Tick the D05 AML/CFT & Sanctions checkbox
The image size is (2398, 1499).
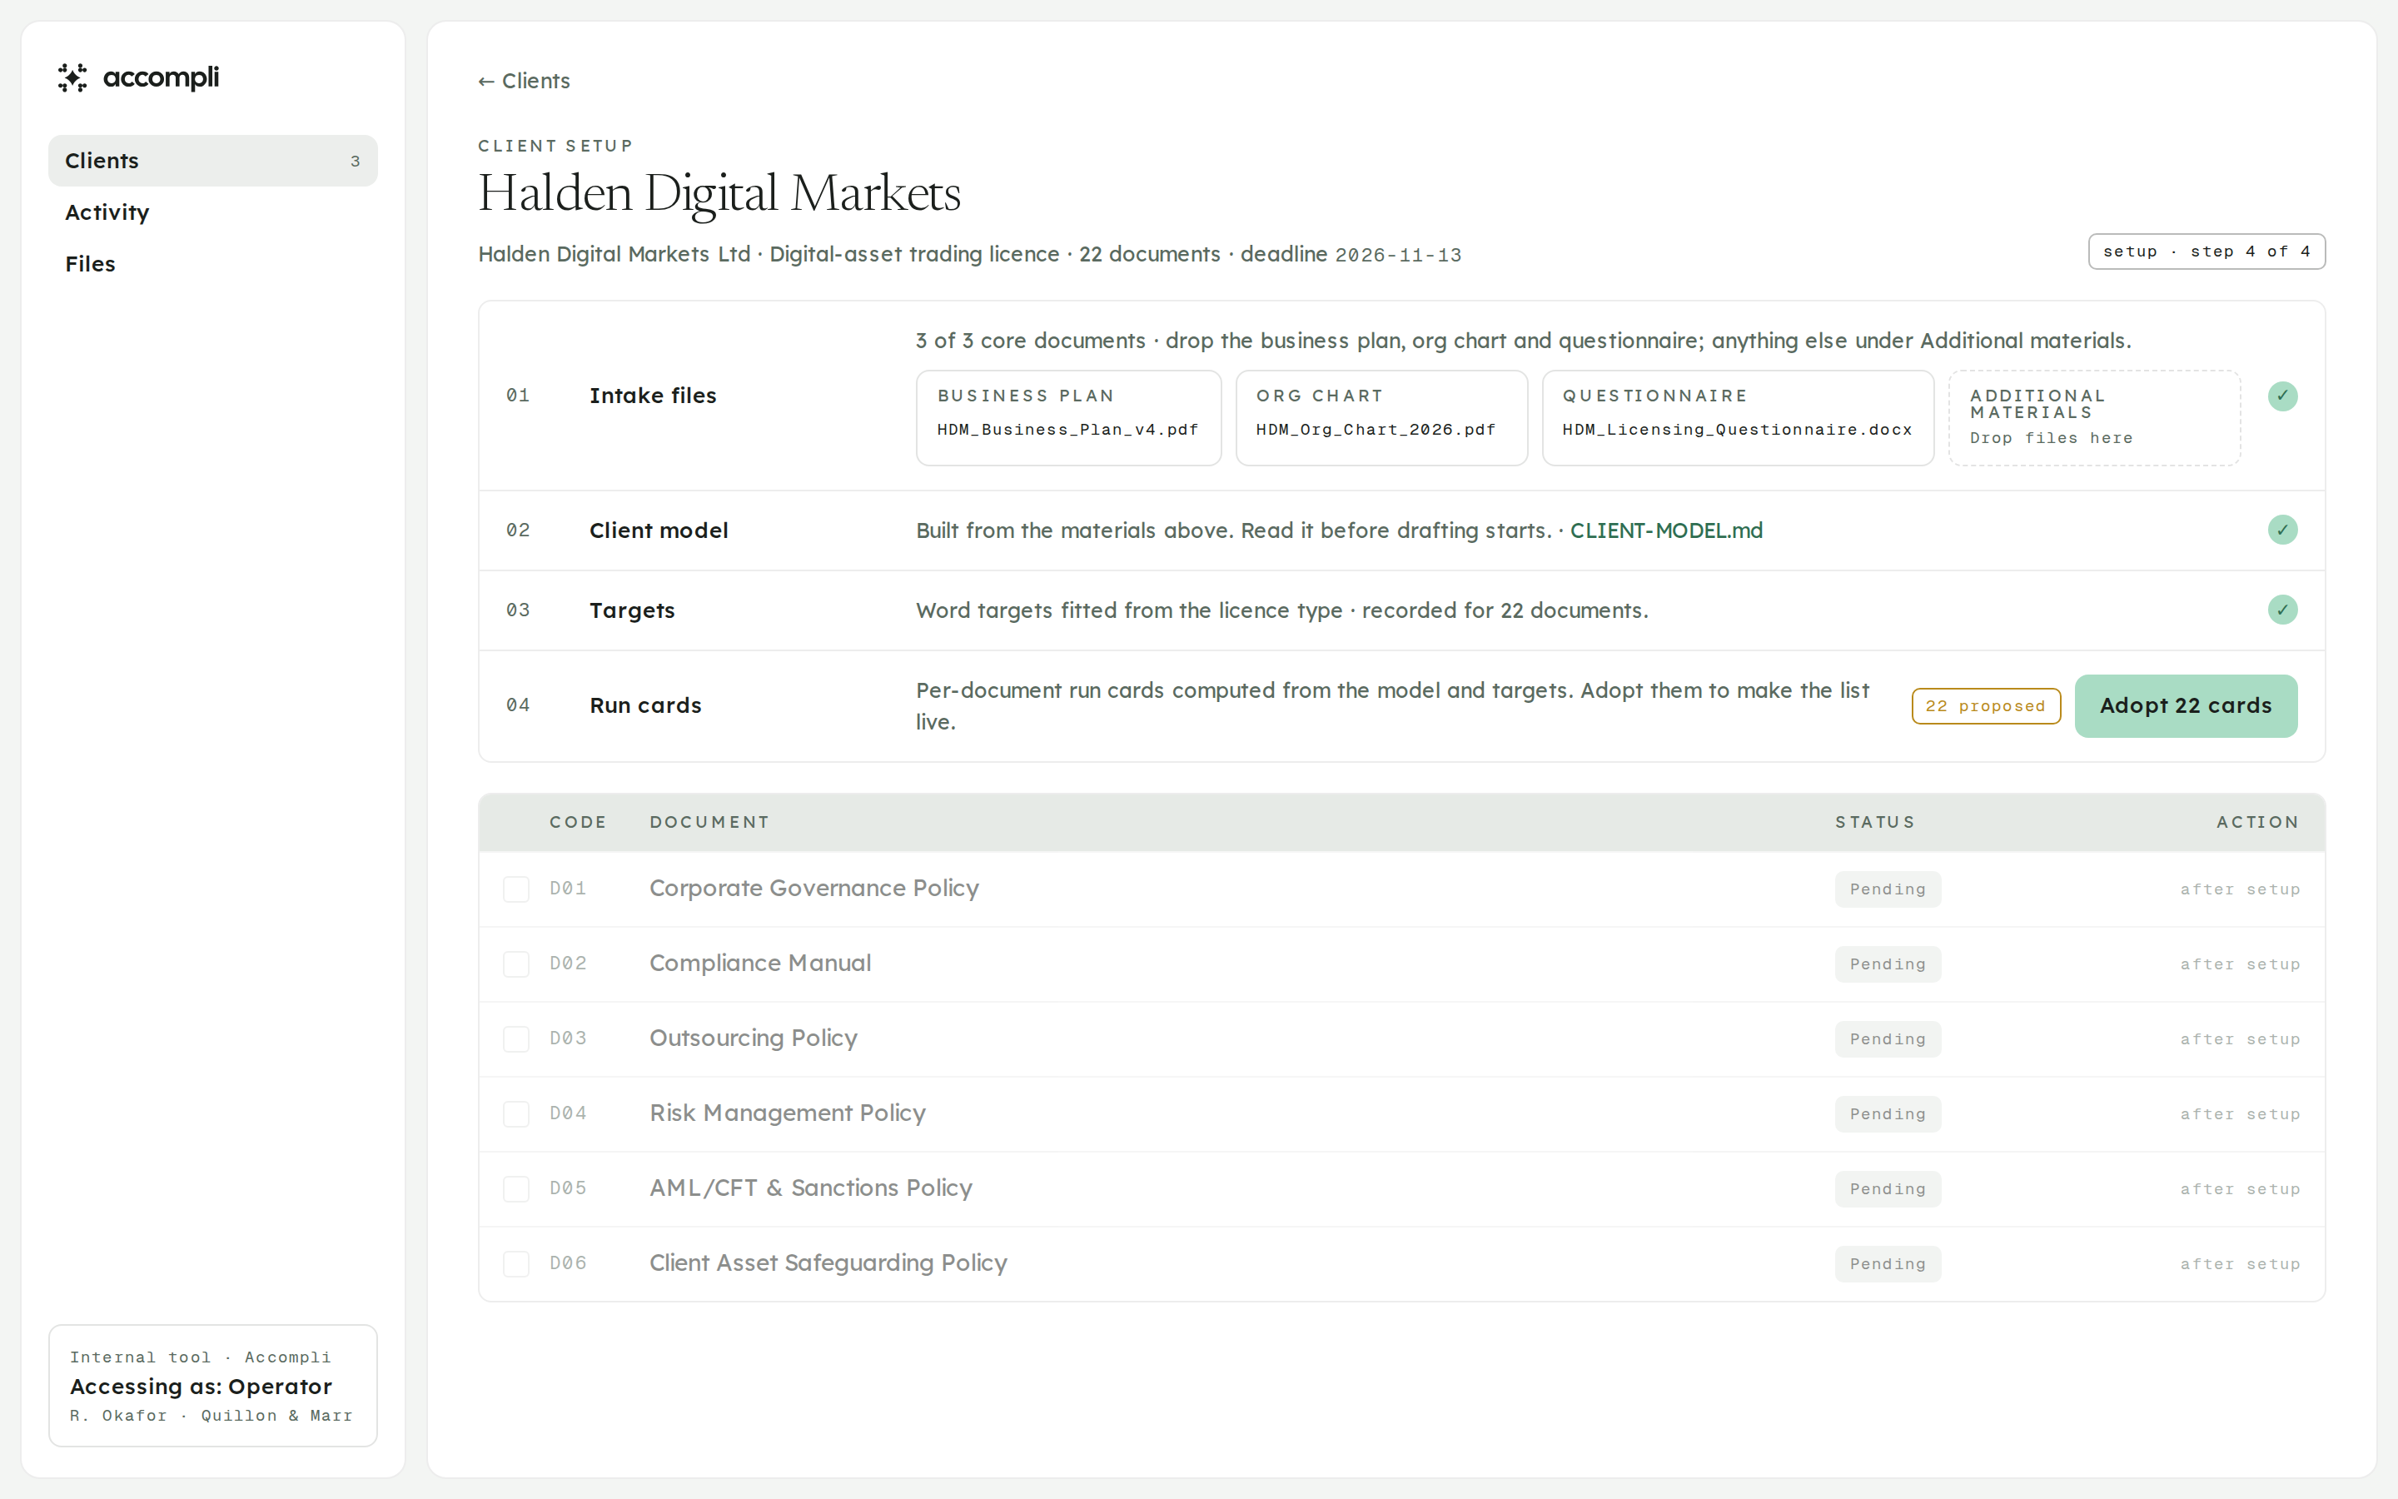(516, 1188)
